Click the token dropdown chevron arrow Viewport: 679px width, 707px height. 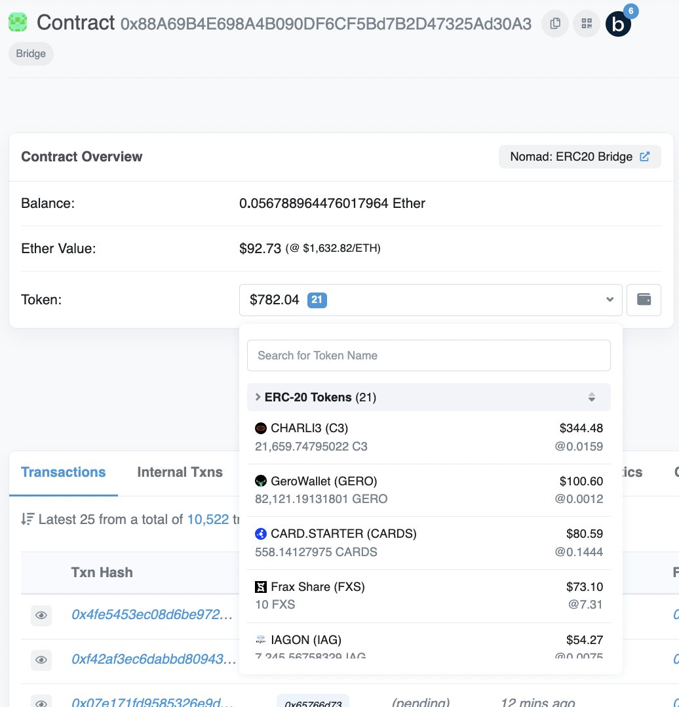(x=610, y=299)
